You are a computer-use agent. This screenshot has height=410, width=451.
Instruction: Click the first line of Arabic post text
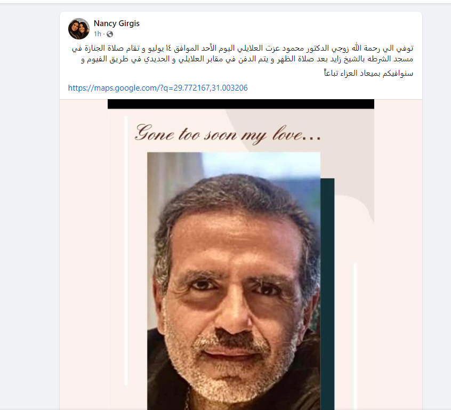click(243, 49)
